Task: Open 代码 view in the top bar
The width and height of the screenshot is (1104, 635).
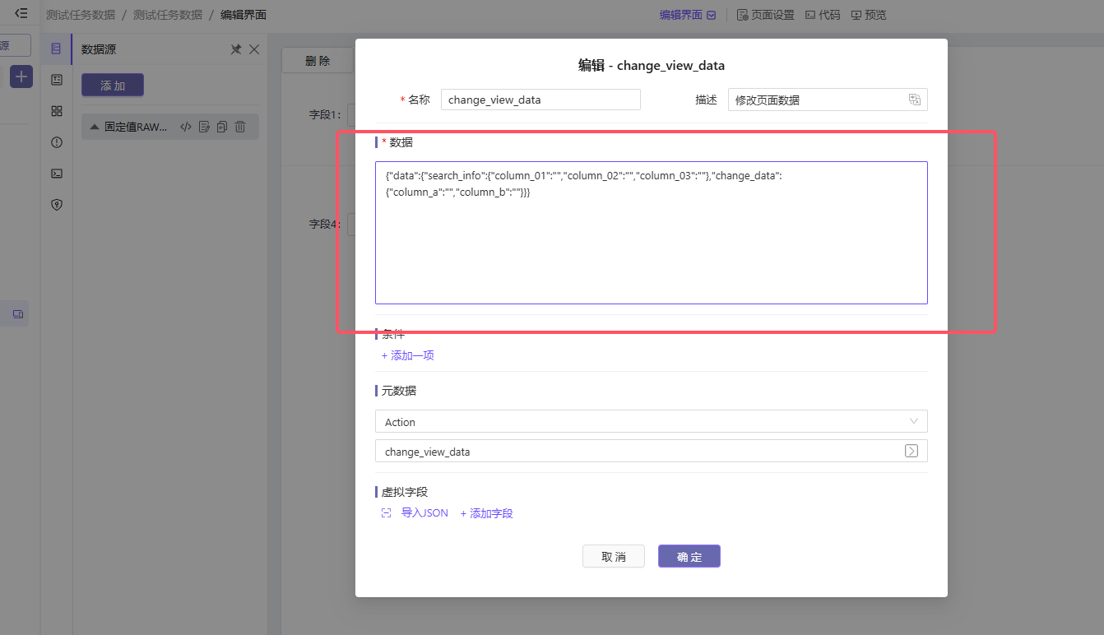Action: click(x=823, y=15)
